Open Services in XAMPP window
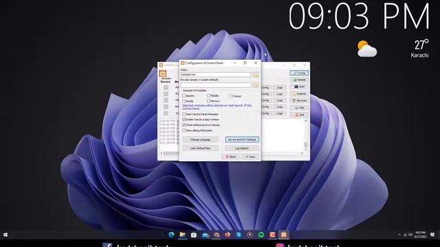The height and width of the screenshot is (247, 440). point(299,101)
